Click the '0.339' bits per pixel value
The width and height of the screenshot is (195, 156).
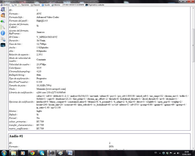(39, 82)
